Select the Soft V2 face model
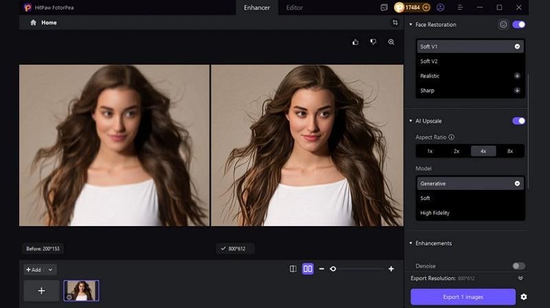The image size is (550, 308). (470, 61)
